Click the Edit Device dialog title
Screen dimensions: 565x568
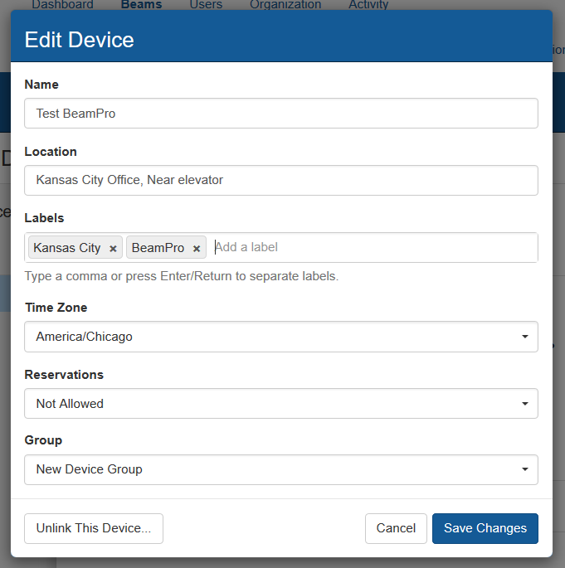pos(80,39)
